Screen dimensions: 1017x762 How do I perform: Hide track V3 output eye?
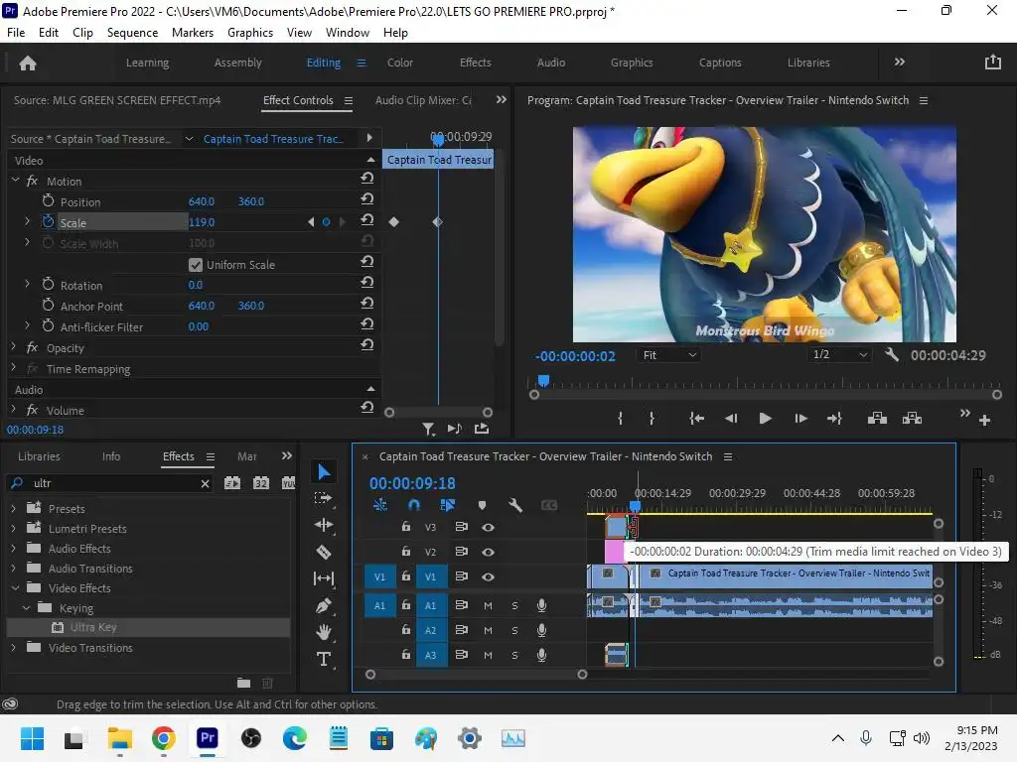[489, 528]
